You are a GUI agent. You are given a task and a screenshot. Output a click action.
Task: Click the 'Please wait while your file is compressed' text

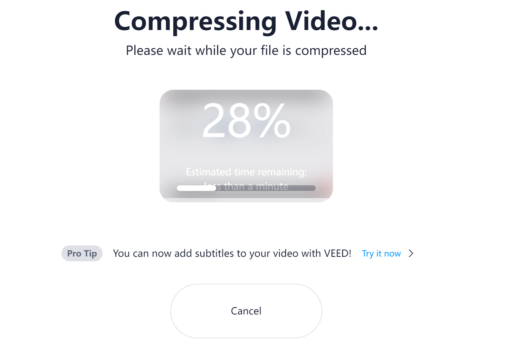(x=246, y=50)
